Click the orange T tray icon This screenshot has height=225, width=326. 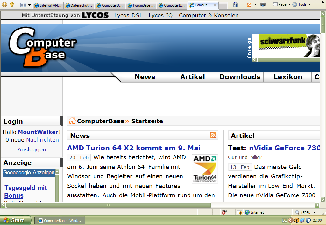coord(297,220)
